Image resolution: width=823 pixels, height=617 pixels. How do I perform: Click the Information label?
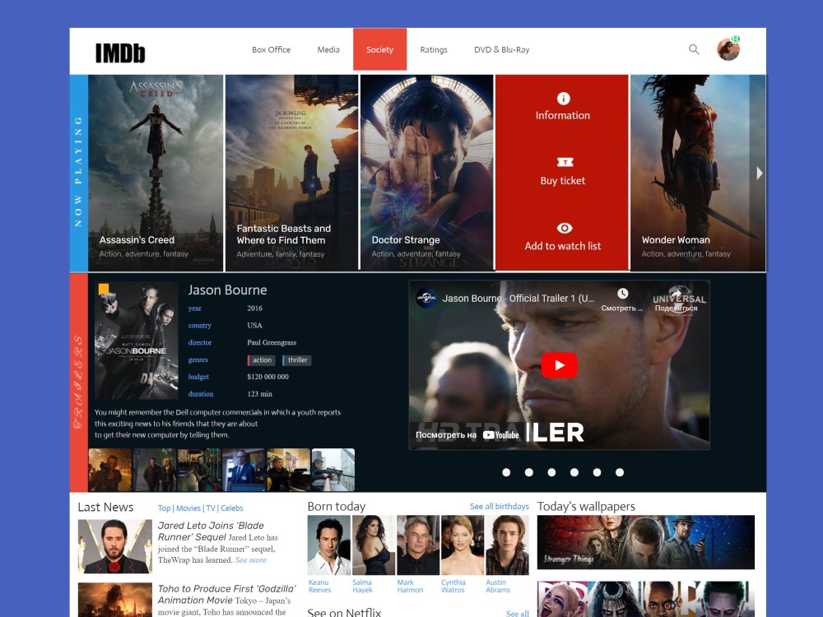[563, 115]
